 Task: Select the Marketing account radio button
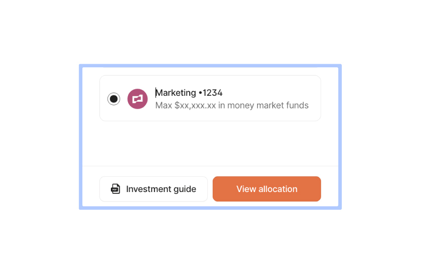click(x=114, y=99)
